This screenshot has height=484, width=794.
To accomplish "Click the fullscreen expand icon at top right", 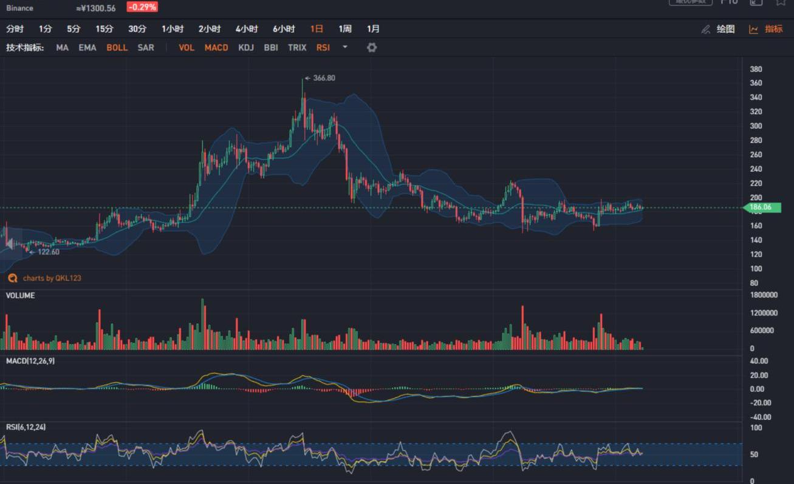I will (756, 2).
